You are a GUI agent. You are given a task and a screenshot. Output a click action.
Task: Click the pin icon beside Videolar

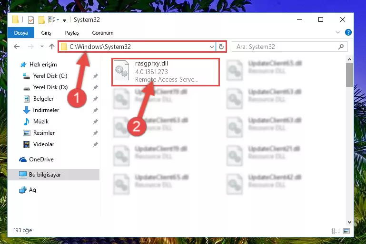(x=95, y=144)
